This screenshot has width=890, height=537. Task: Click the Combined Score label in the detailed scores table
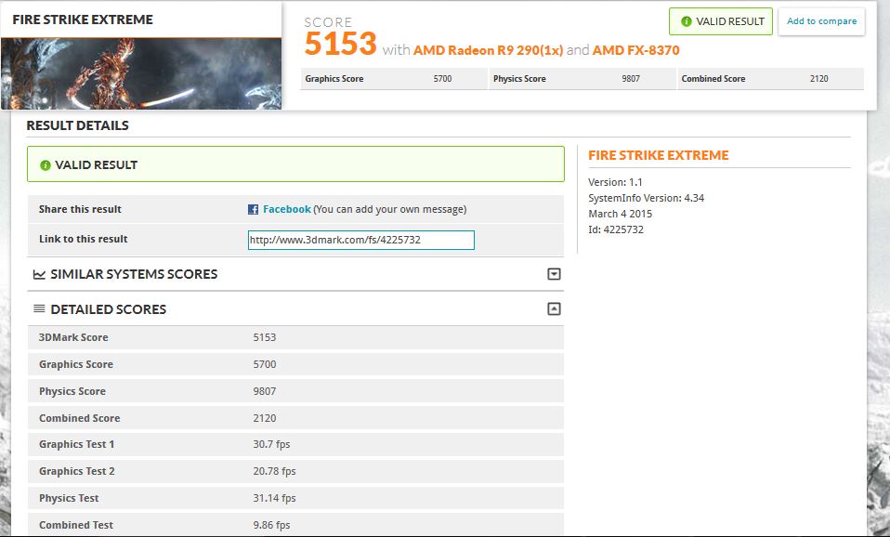80,418
